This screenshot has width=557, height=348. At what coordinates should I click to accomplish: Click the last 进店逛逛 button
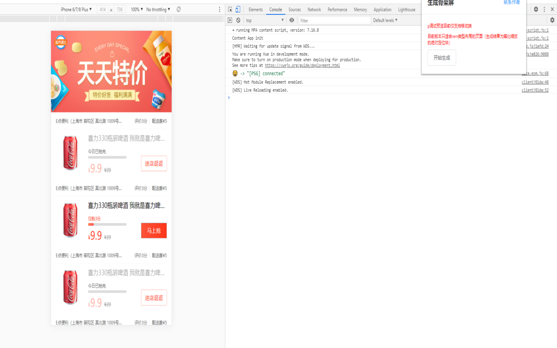(154, 298)
